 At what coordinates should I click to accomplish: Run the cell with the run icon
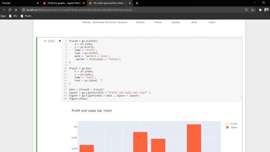[60, 41]
